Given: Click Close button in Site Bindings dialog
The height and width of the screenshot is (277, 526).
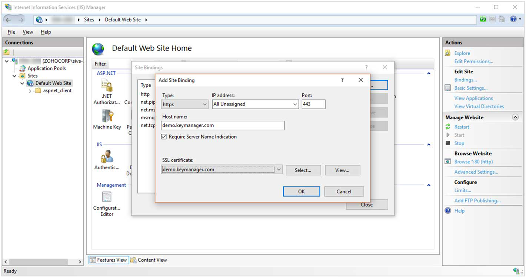Looking at the screenshot, I should pyautogui.click(x=367, y=205).
